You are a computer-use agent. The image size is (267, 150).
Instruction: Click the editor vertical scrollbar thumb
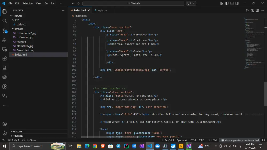[x=266, y=94]
